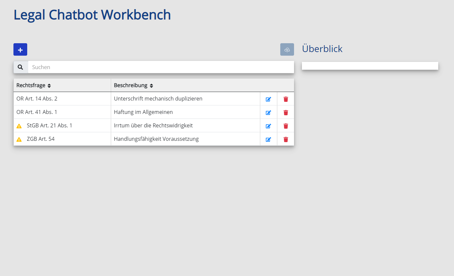Select the row Haftung im Allgemeinen
Viewport: 454px width, 276px height.
click(x=154, y=112)
